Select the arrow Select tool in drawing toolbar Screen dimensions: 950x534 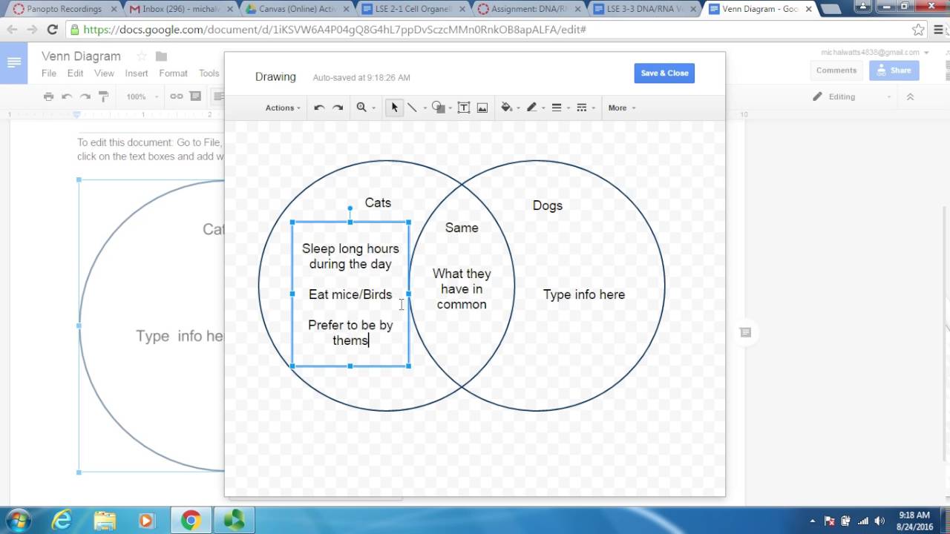[x=394, y=108]
